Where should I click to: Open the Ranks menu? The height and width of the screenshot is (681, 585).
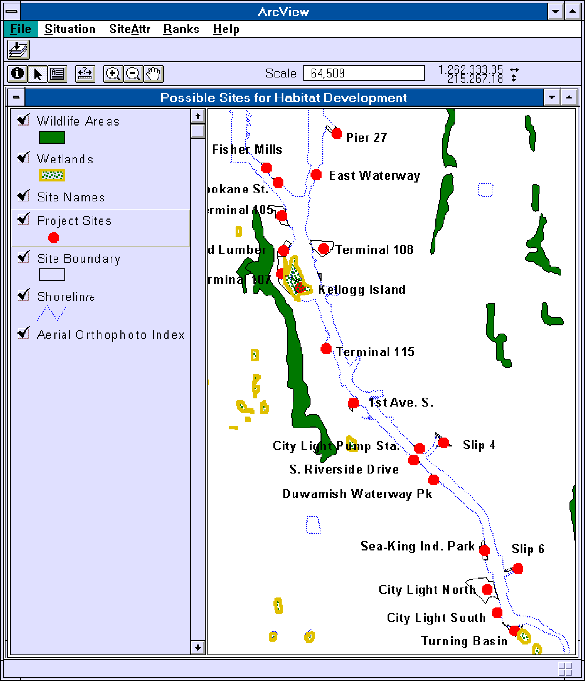tap(181, 29)
